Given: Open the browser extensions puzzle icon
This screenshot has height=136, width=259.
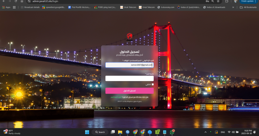Looking at the screenshot, I should coord(227,1).
